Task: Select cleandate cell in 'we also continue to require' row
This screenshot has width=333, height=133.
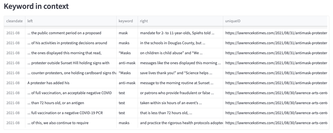Action: (15, 123)
